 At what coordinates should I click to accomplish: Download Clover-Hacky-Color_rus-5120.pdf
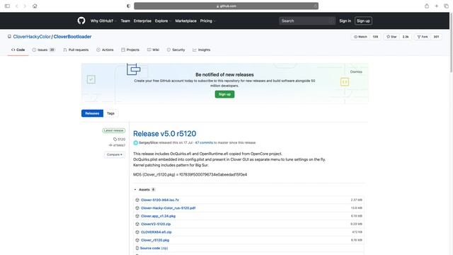tap(168, 208)
